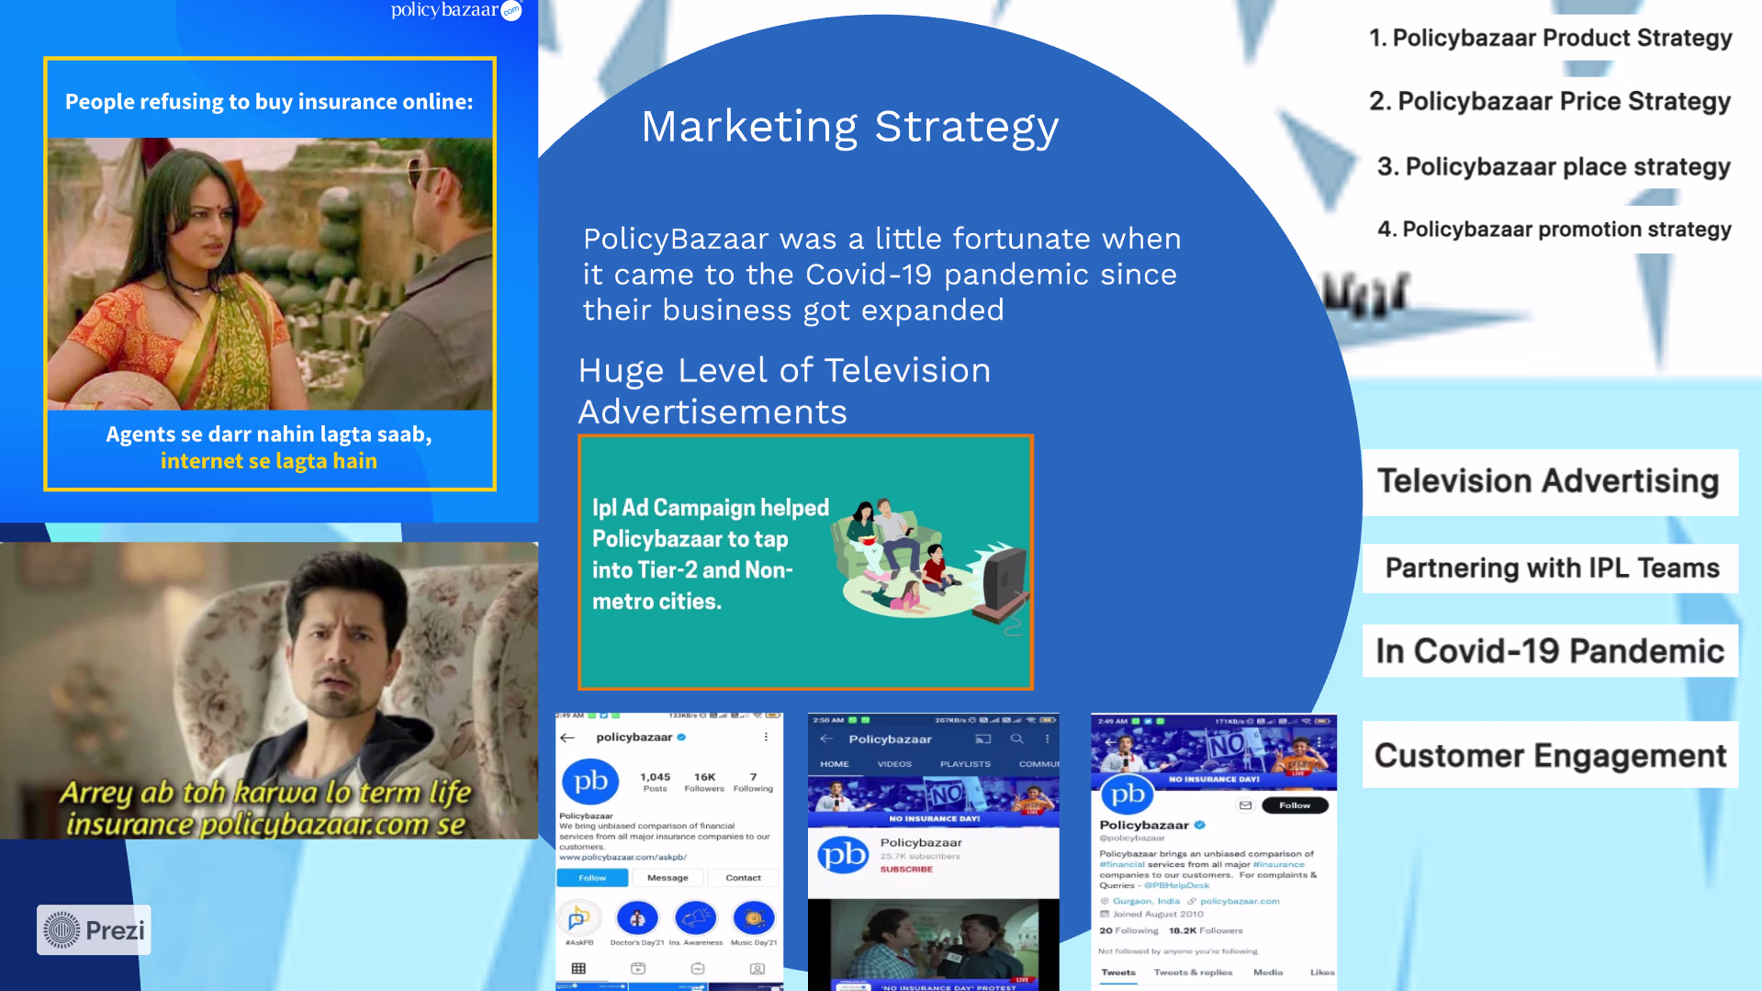Click the Instagram Message button

click(668, 878)
